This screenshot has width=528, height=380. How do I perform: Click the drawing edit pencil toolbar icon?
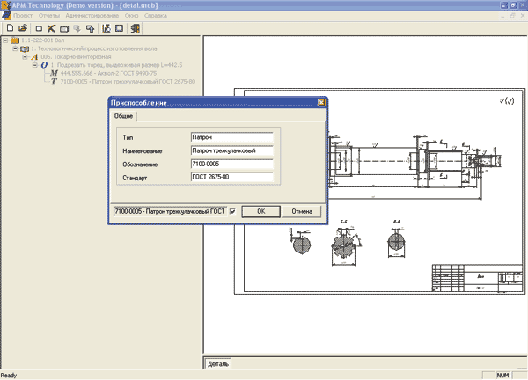point(106,28)
